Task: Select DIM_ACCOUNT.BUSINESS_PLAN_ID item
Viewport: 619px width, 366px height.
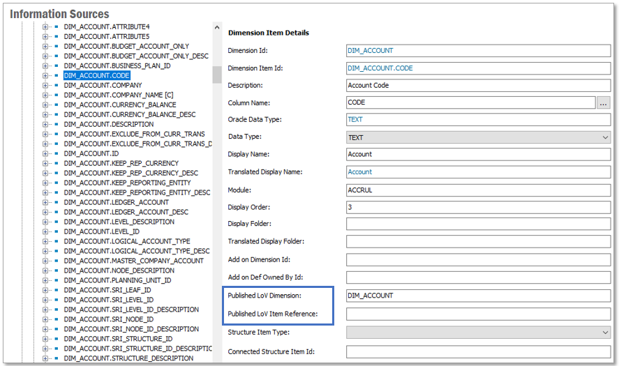Action: coord(117,66)
